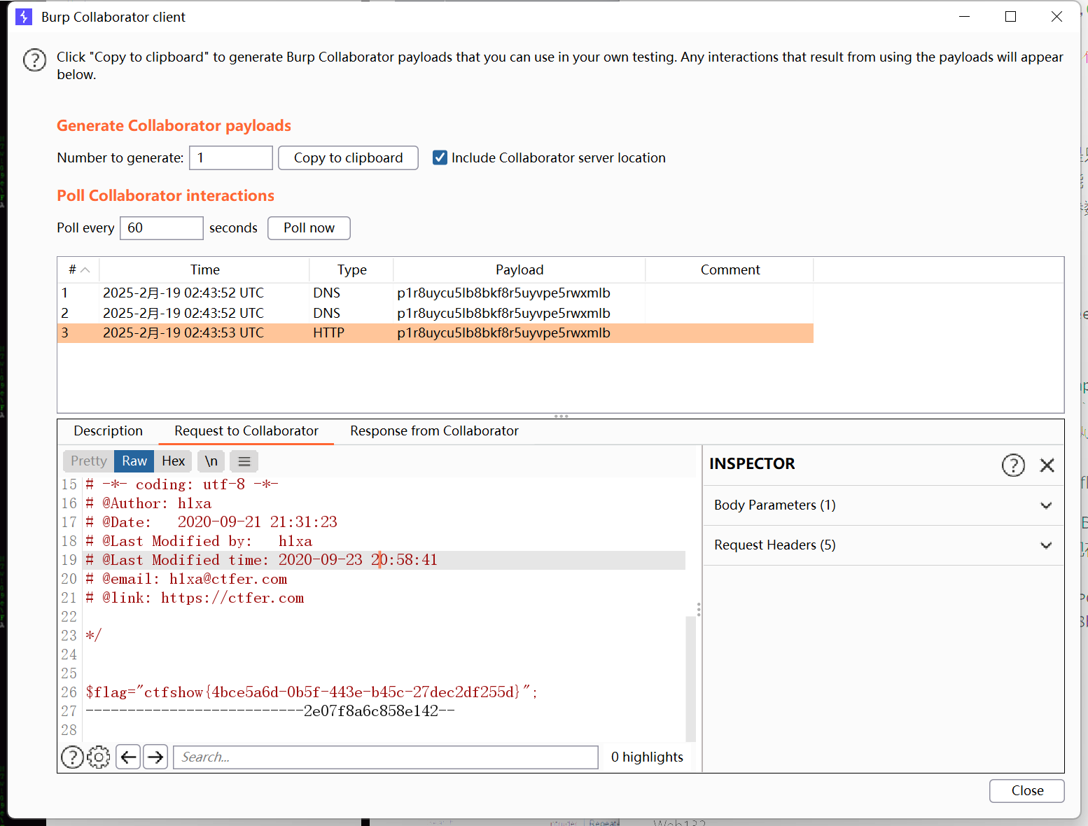Focus the Poll every seconds field

162,227
